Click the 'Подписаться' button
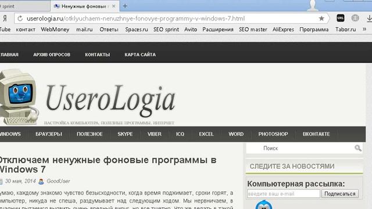The height and width of the screenshot is (209, 372). pos(339,193)
